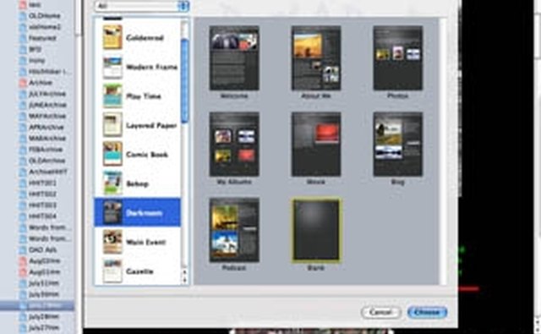Click the HHT003 page icon
The image size is (541, 334).
coord(23,205)
